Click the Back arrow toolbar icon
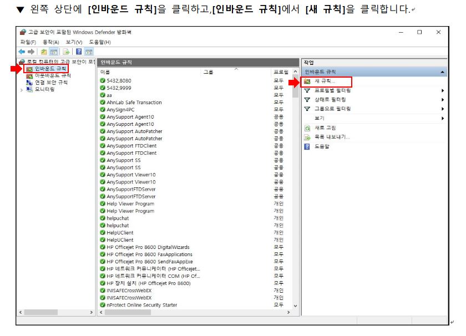 (22, 52)
